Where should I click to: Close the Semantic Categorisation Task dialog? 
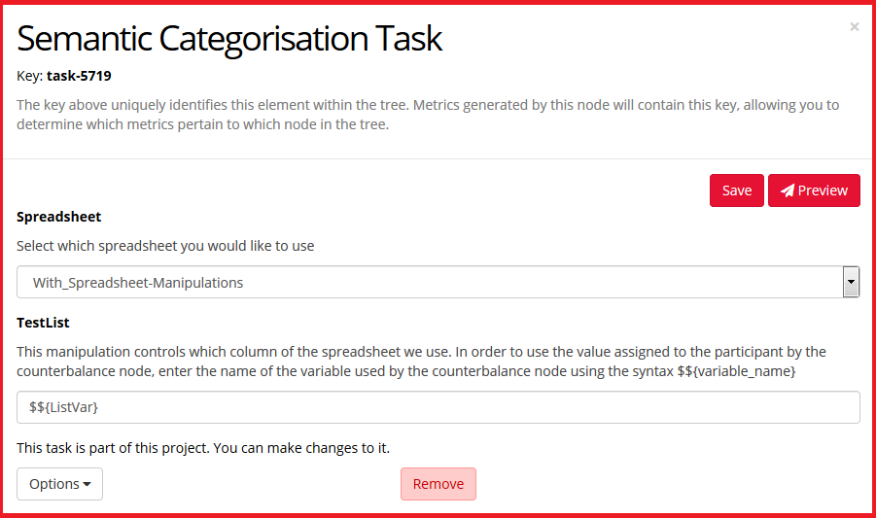click(x=854, y=27)
